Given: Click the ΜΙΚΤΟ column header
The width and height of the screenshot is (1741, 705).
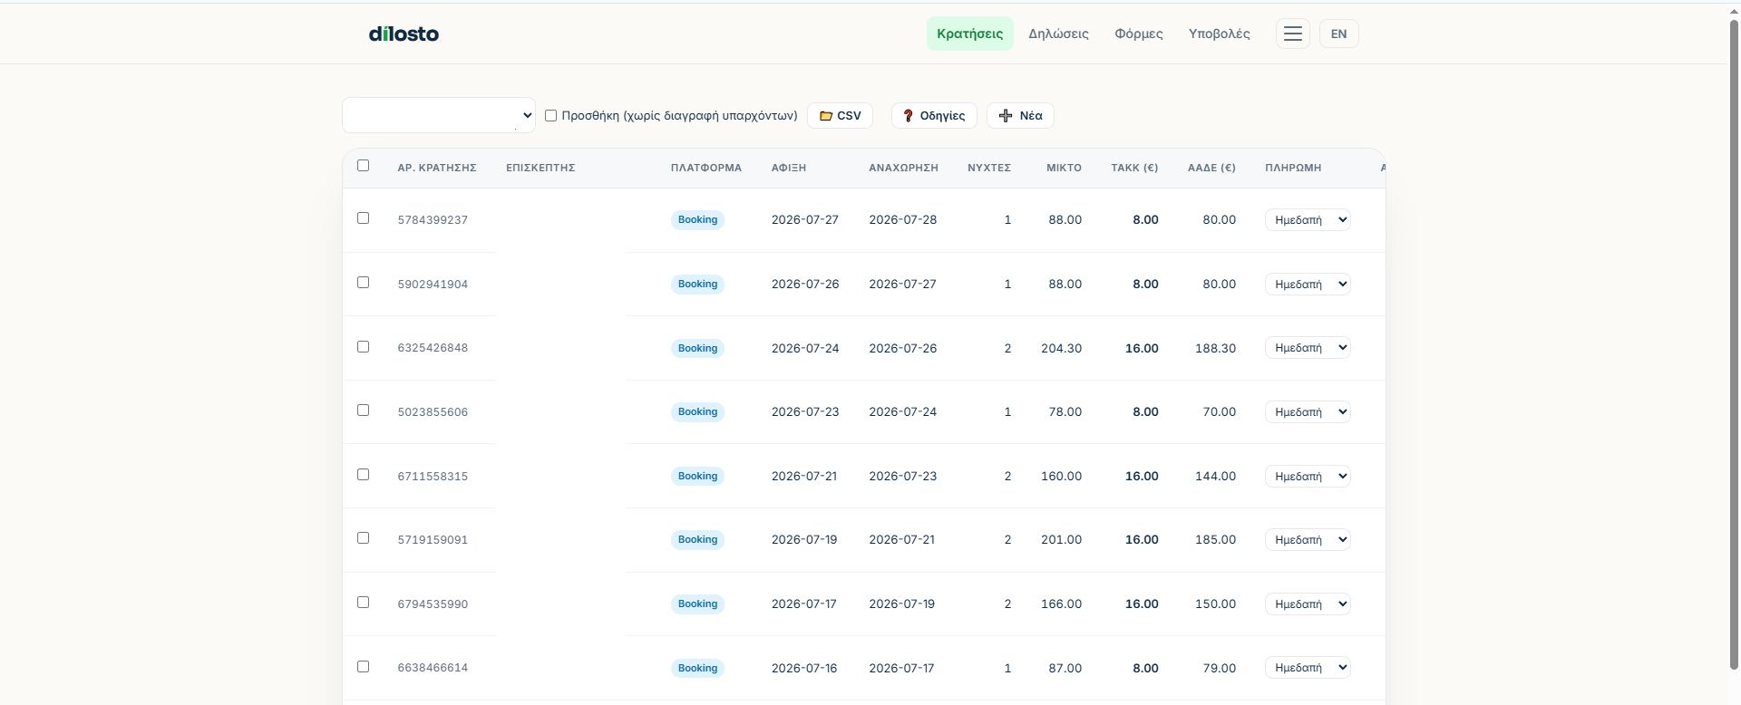Looking at the screenshot, I should point(1064,168).
